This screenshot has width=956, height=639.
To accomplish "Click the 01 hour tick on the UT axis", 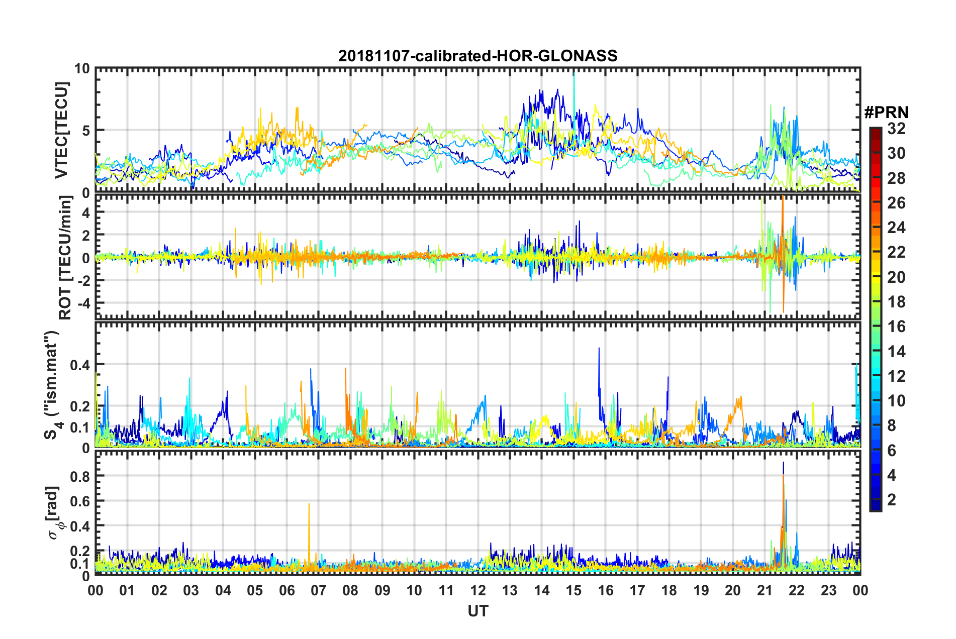I will click(127, 590).
